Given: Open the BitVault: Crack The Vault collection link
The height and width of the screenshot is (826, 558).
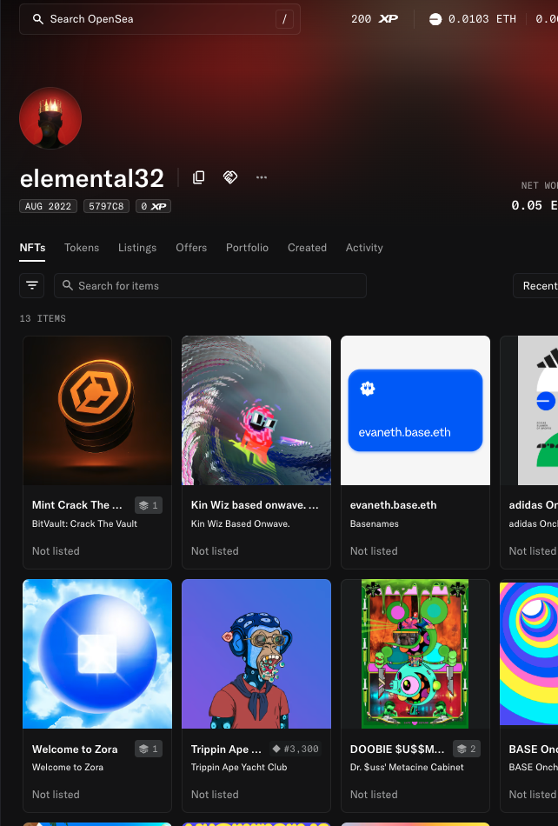Looking at the screenshot, I should tap(84, 523).
